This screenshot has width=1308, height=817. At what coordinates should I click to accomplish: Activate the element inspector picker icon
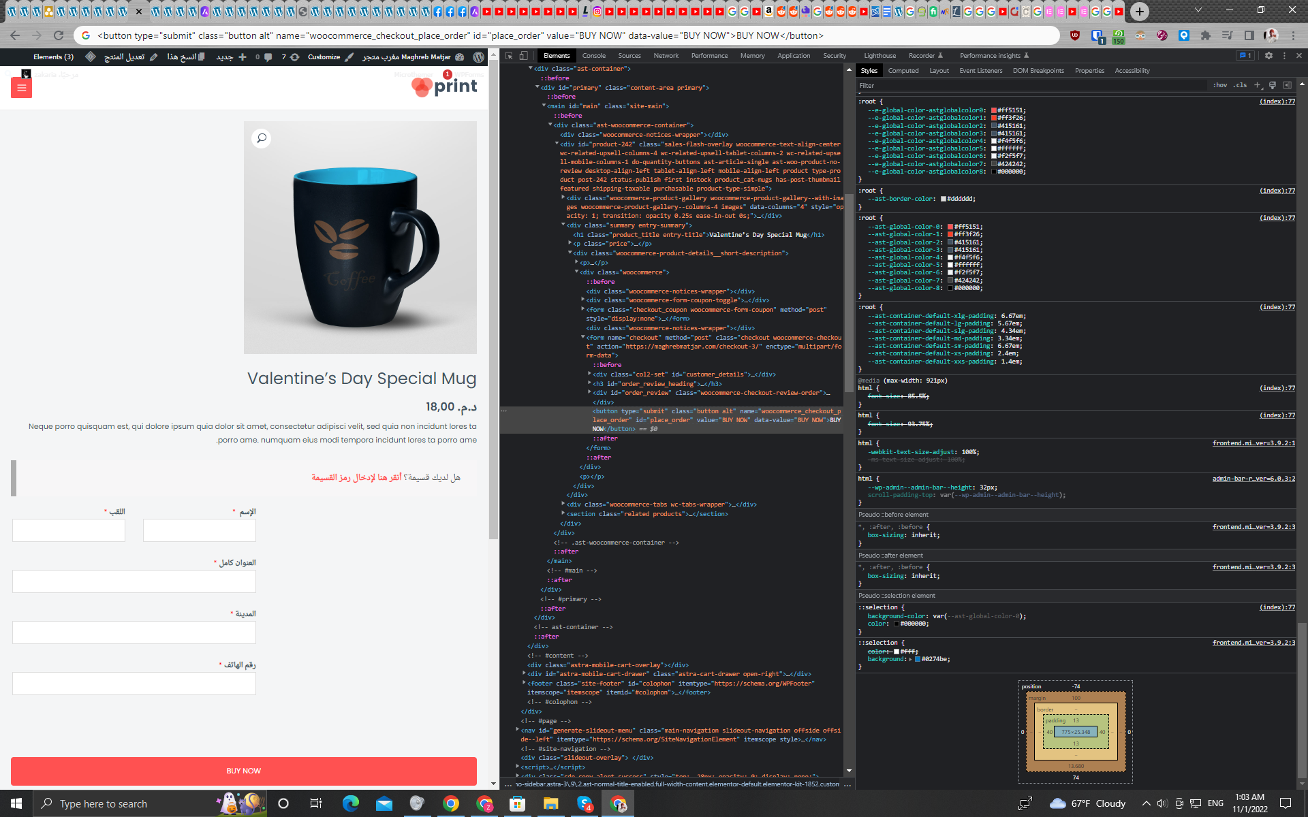pos(509,56)
